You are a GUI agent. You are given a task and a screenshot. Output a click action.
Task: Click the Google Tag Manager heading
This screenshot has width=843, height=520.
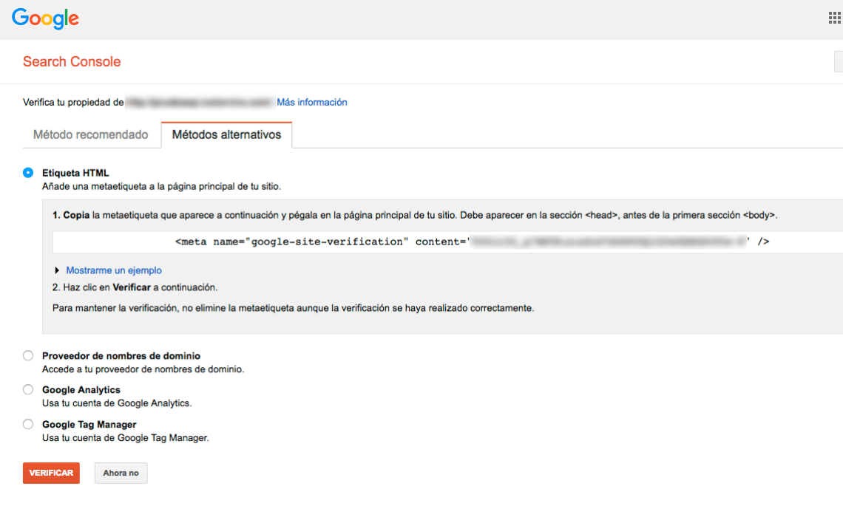click(89, 425)
